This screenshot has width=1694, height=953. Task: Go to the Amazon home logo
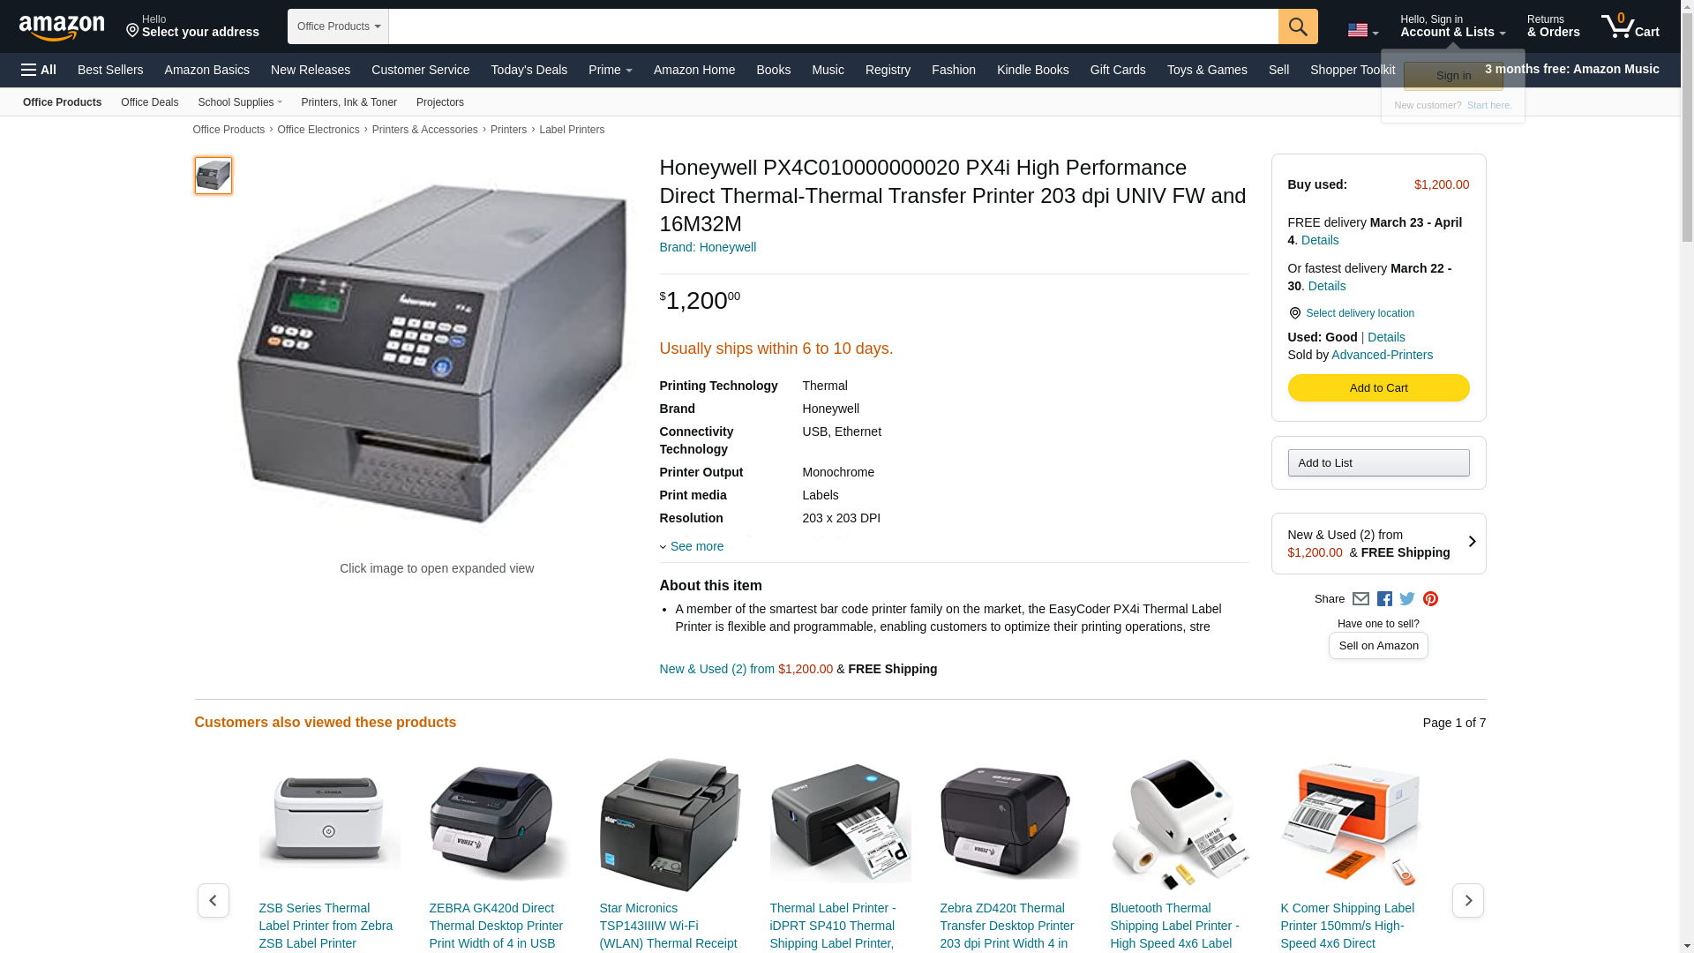[x=62, y=27]
